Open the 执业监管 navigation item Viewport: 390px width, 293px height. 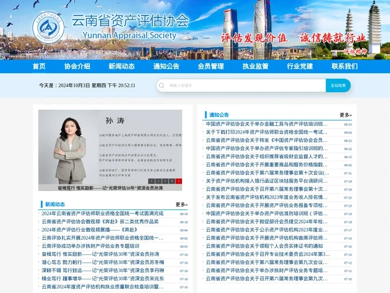click(x=256, y=66)
